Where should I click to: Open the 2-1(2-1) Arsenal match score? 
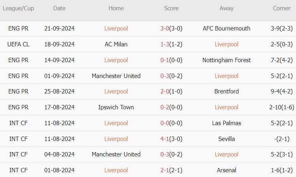[171, 170]
